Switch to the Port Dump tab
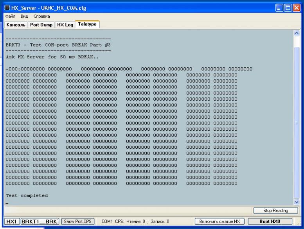 [x=41, y=25]
